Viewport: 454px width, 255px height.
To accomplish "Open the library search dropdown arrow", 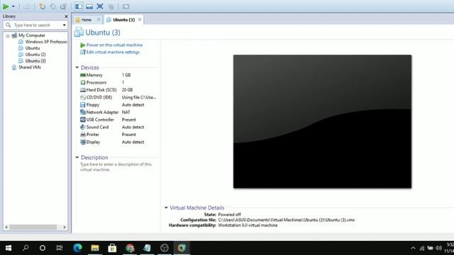I will coord(65,25).
